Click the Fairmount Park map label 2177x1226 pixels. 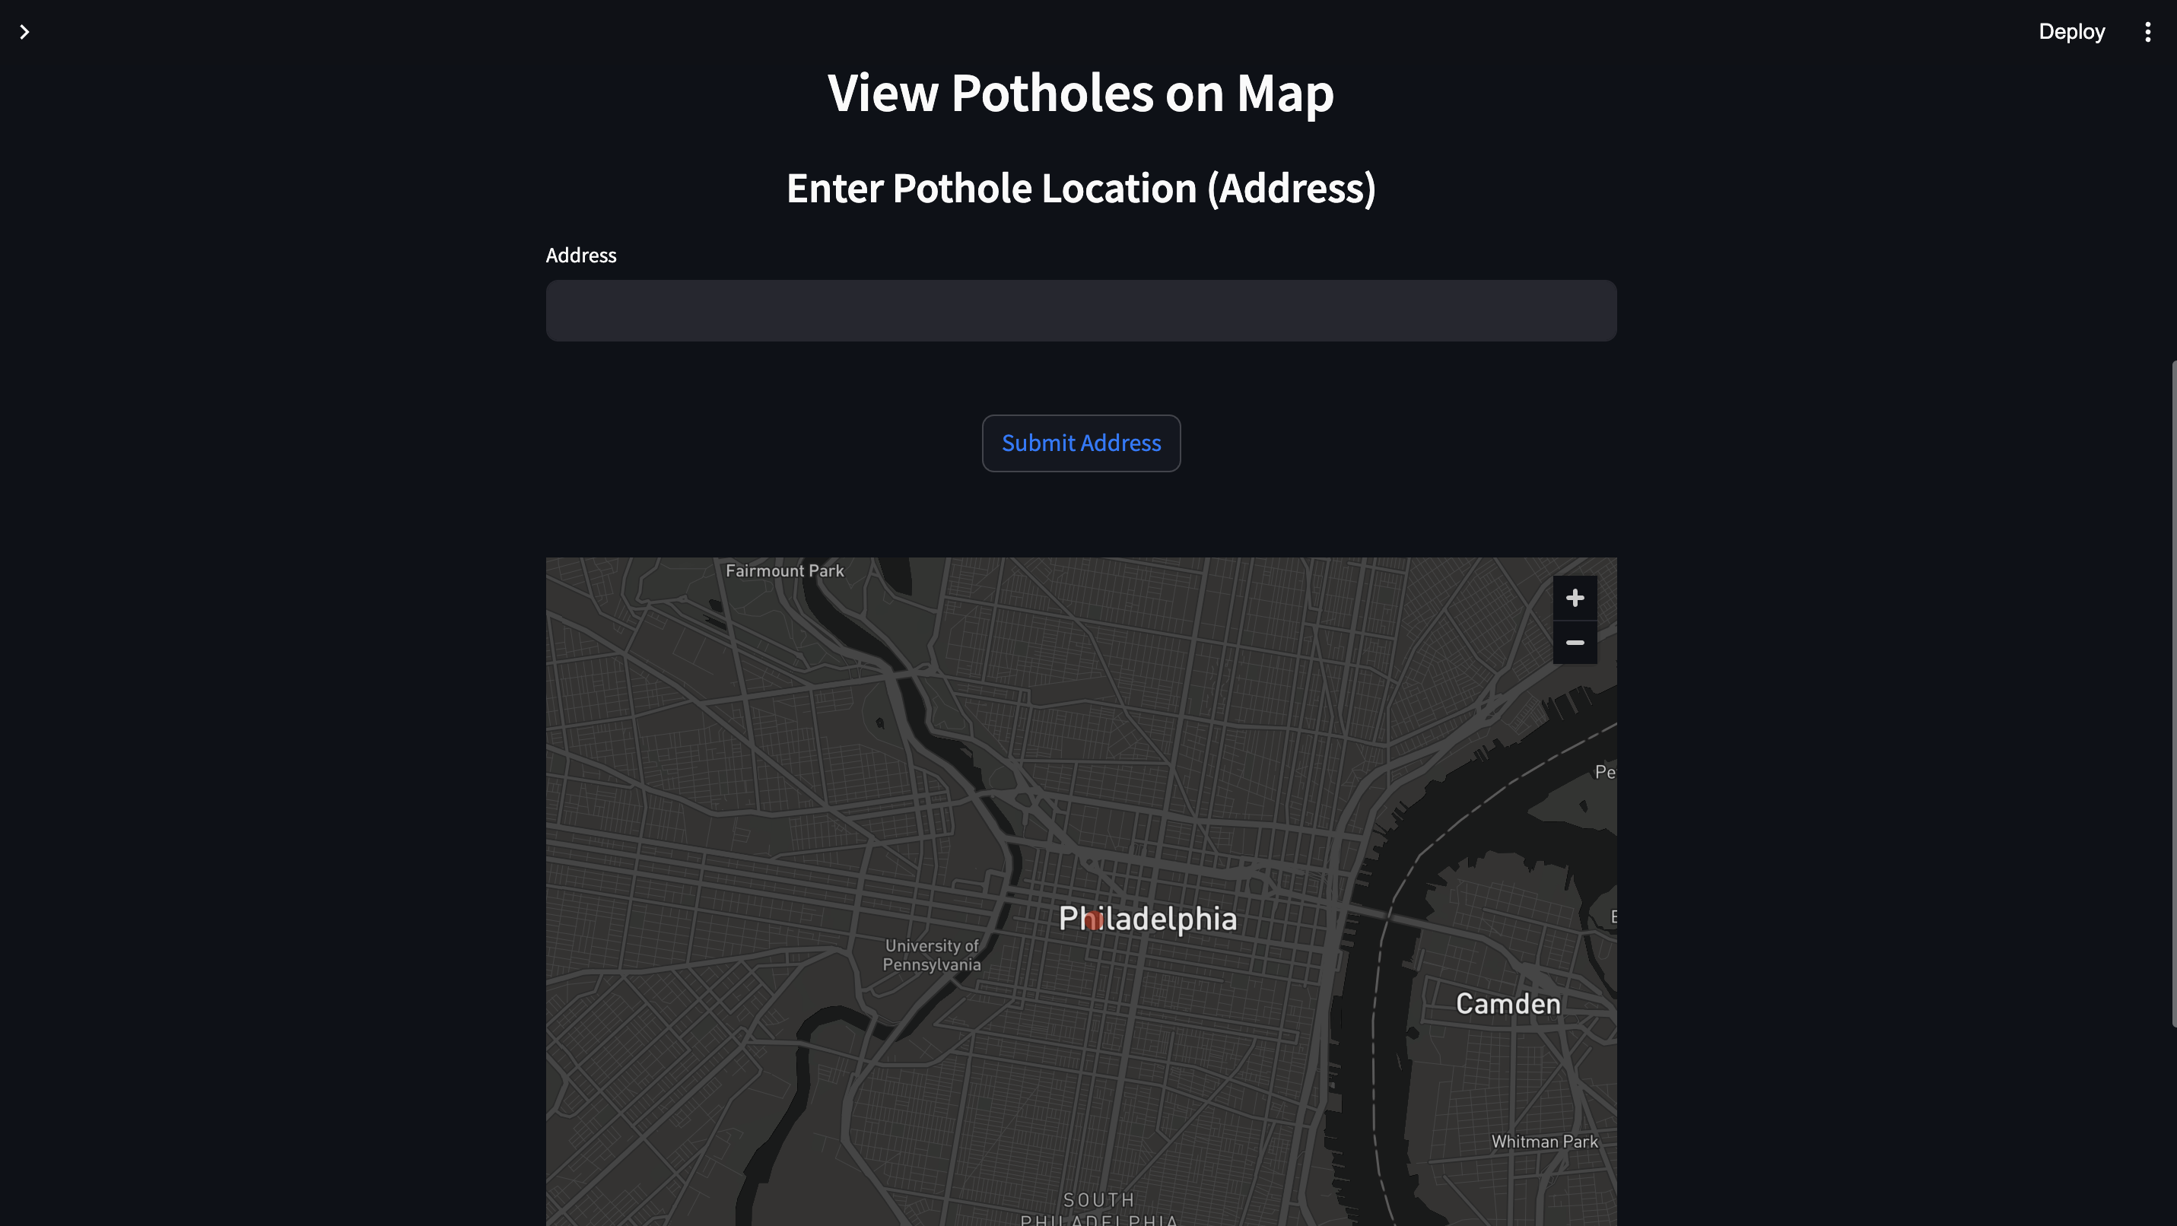tap(783, 571)
